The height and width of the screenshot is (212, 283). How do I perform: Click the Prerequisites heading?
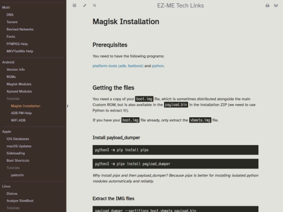tap(110, 45)
